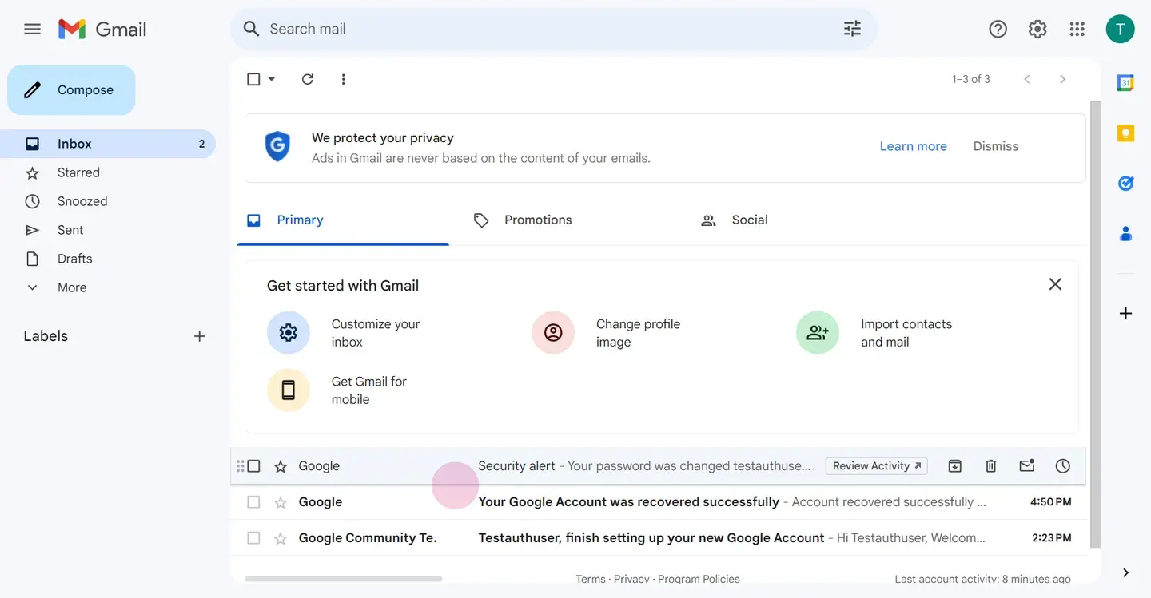1151x598 pixels.
Task: Click the Review Activity button
Action: 877,466
